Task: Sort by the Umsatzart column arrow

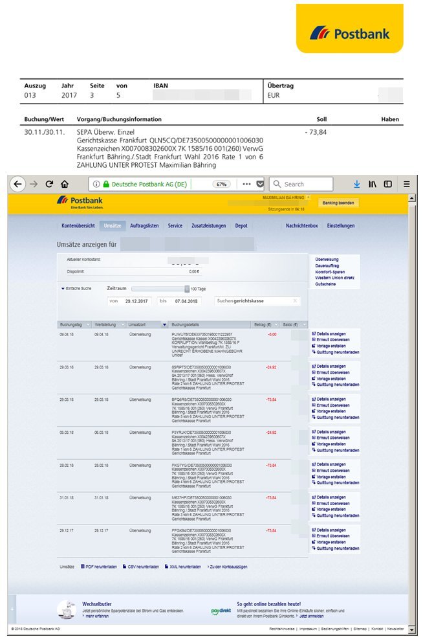Action: (164, 324)
